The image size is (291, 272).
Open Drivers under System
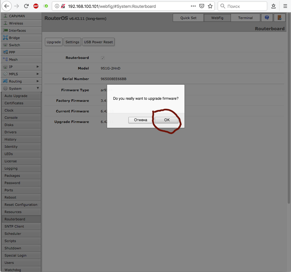21,132
